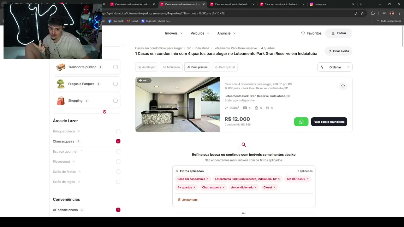
Task: Expand the Anuncie menu
Action: (x=226, y=33)
